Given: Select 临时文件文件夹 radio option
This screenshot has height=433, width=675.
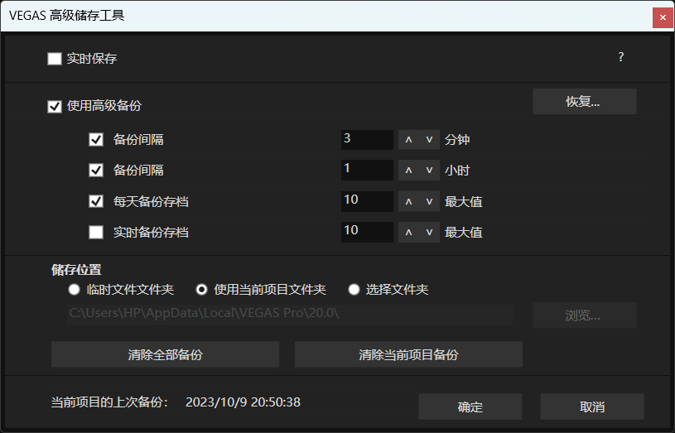Looking at the screenshot, I should [74, 290].
